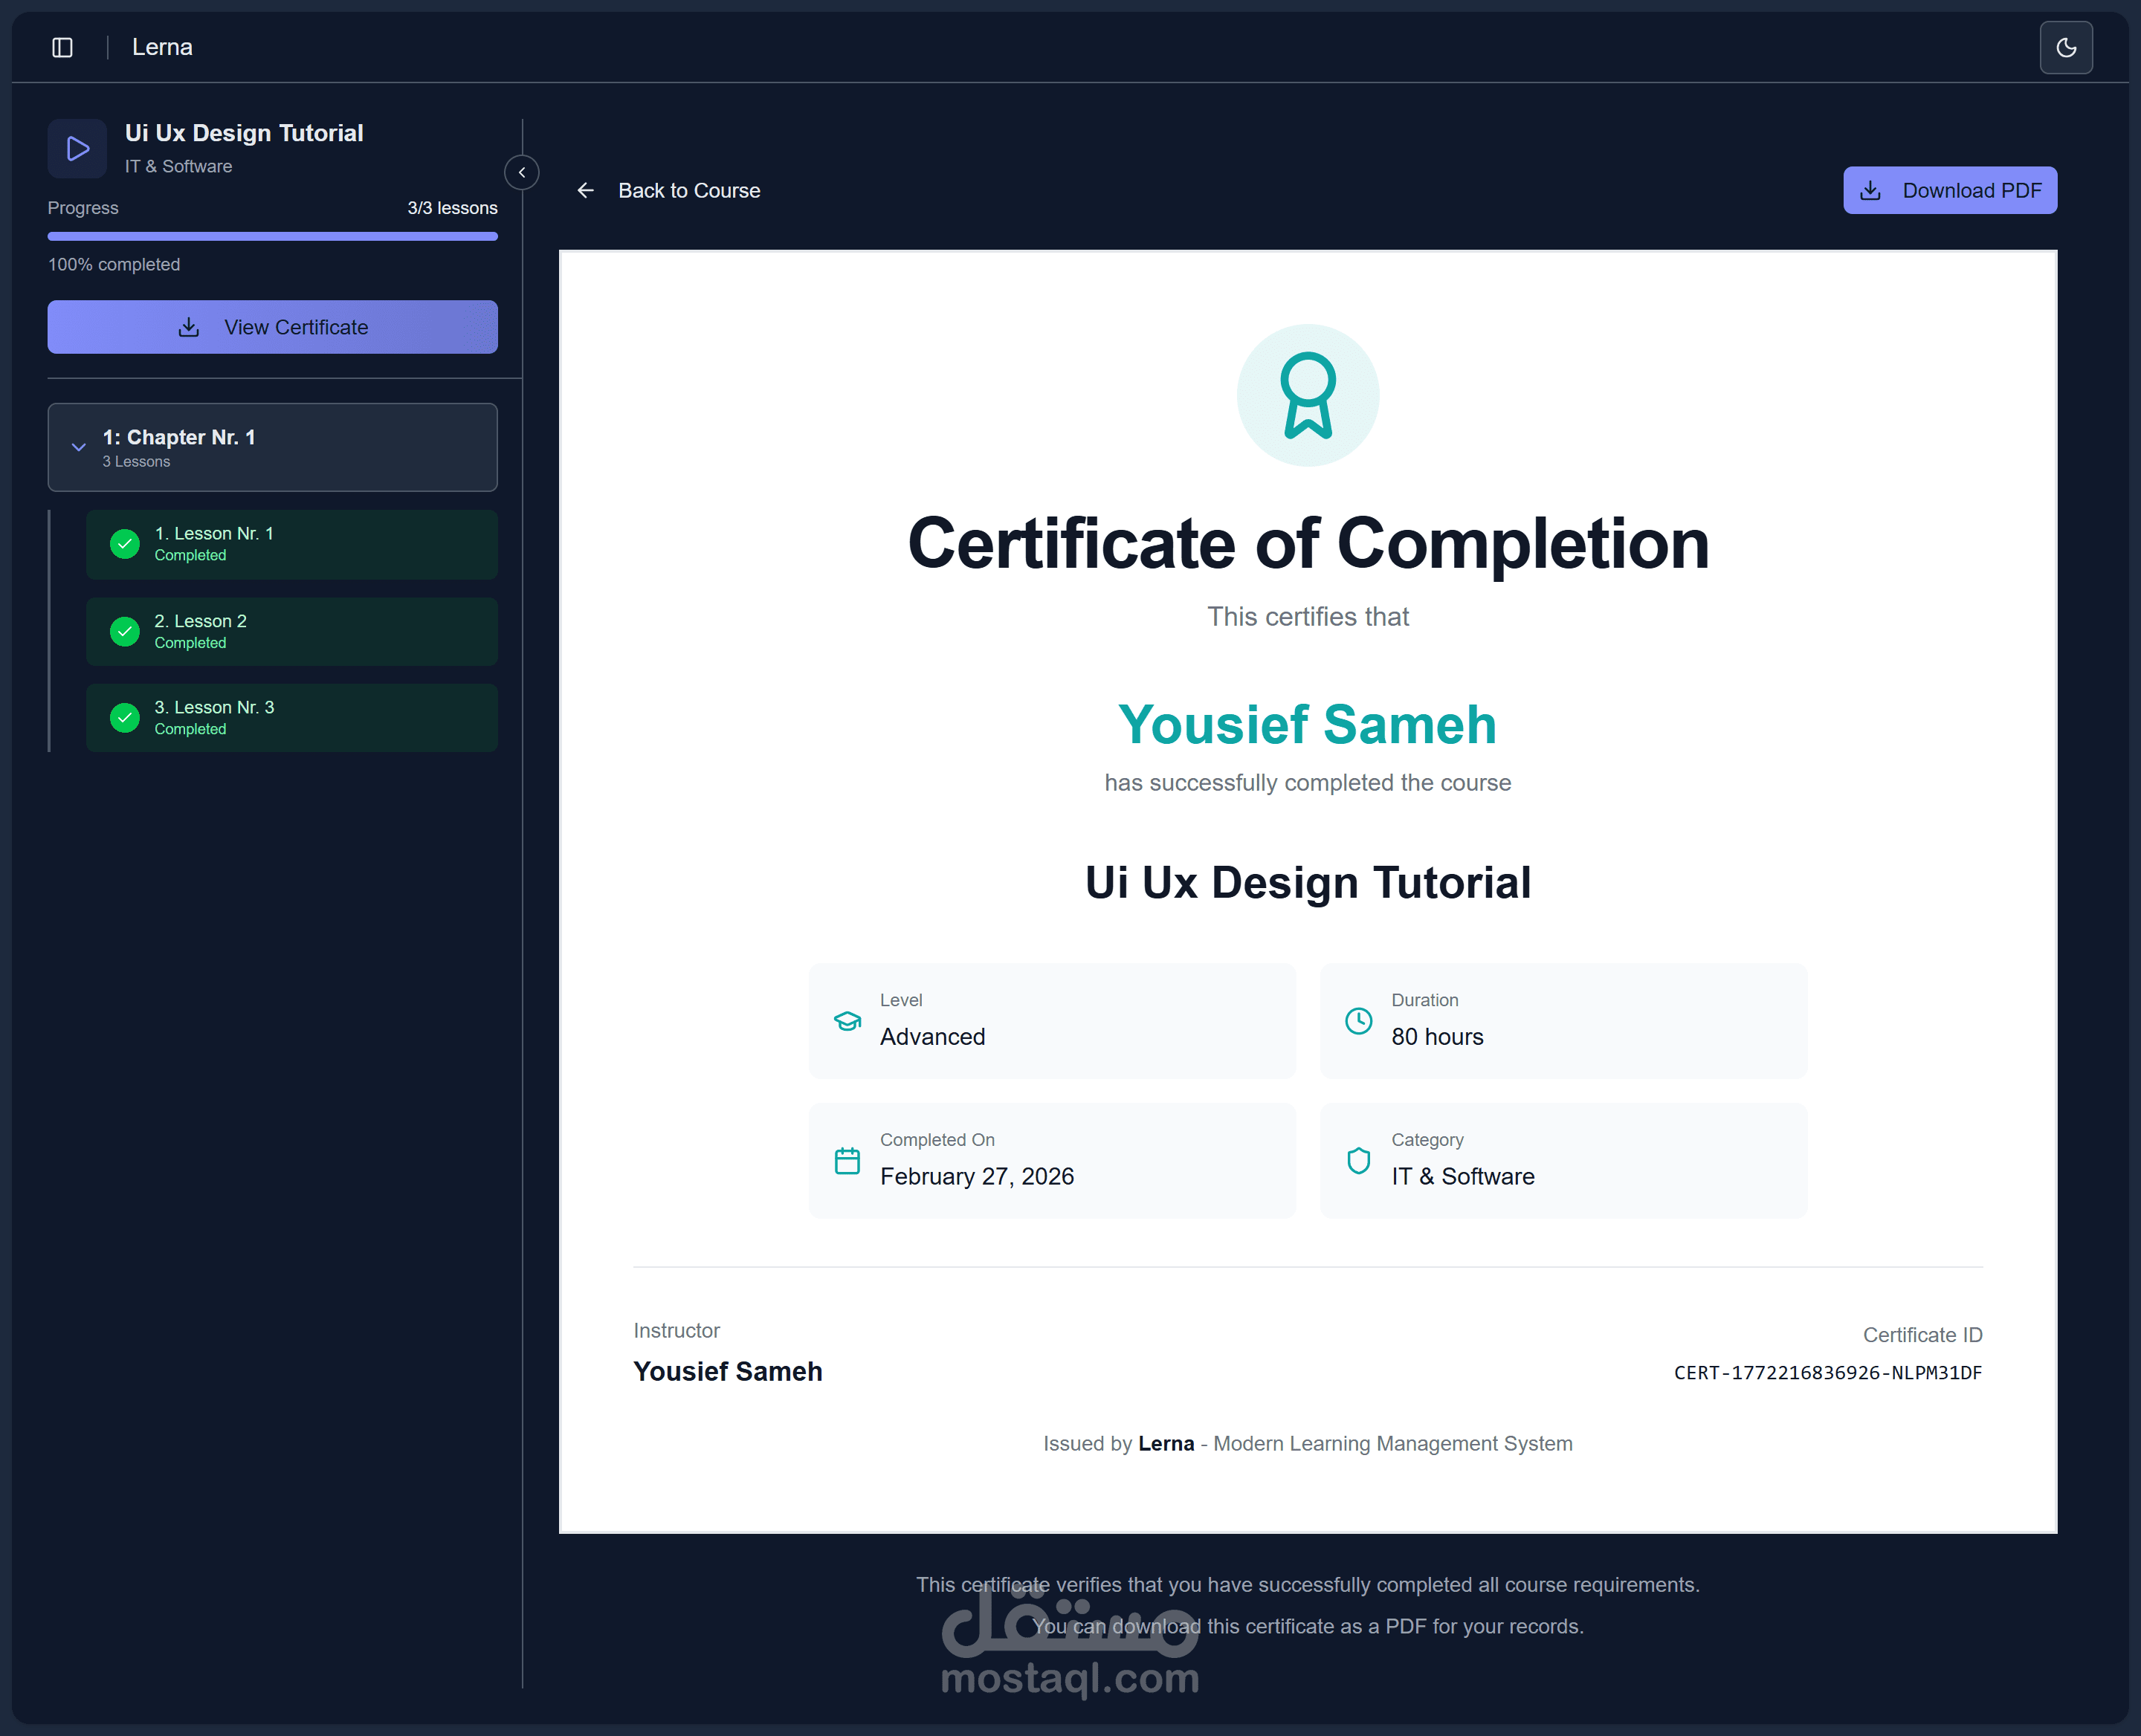Open Lesson Nr. 3 item

tap(290, 717)
